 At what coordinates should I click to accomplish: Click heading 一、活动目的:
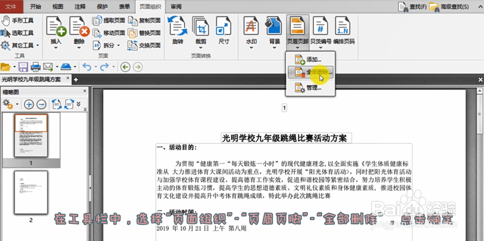pos(176,147)
